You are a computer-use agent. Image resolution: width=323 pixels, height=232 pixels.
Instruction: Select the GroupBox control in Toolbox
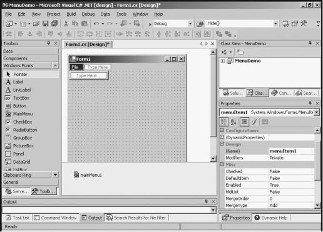[31, 138]
